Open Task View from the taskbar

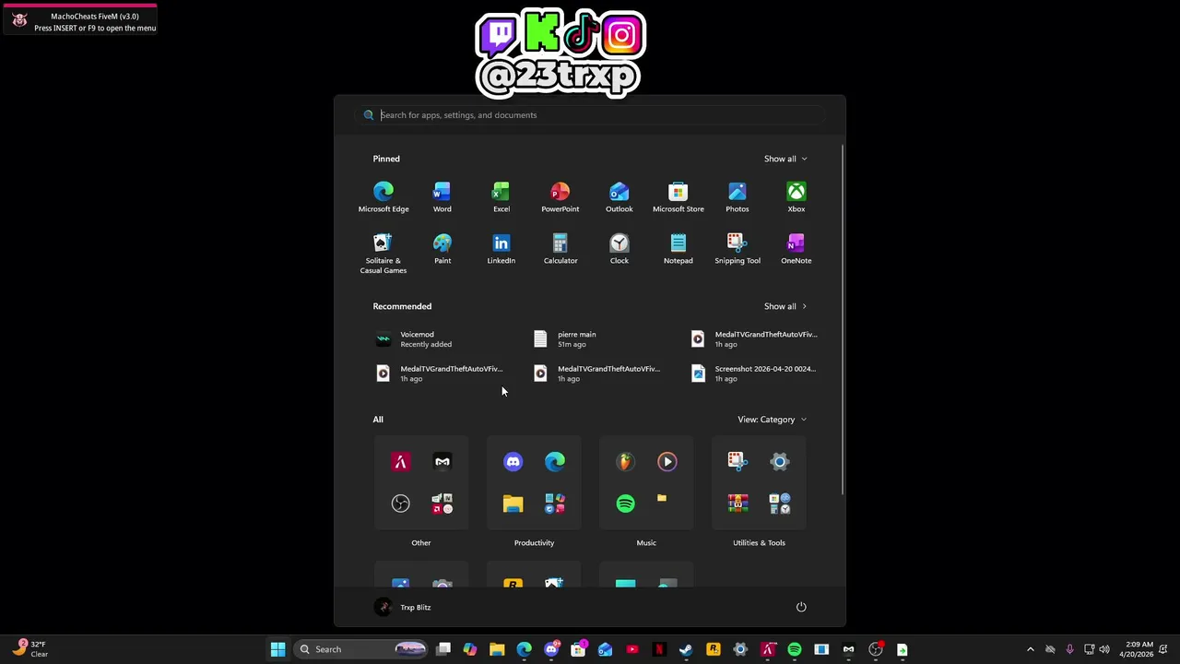tap(443, 649)
